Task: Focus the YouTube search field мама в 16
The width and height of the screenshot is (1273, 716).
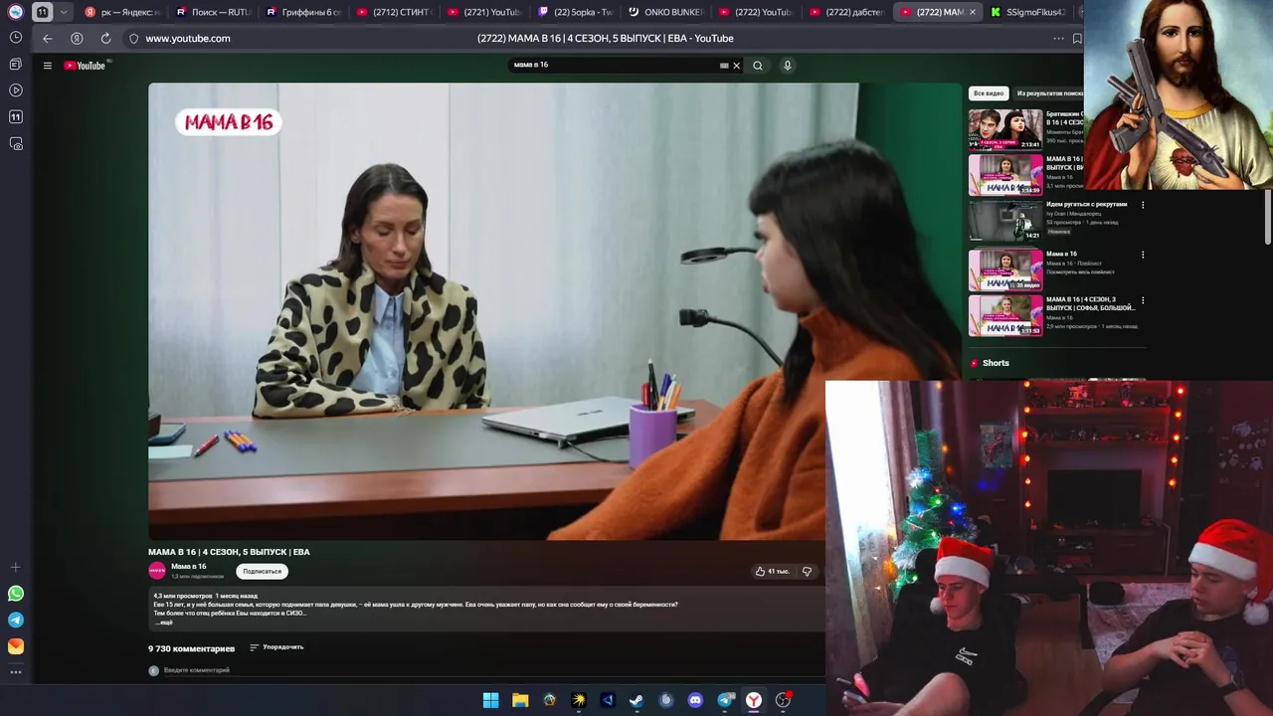Action: (612, 66)
